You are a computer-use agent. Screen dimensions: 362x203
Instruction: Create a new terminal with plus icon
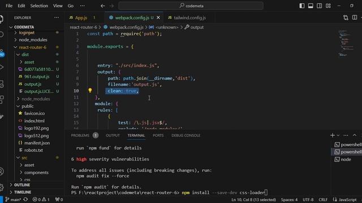click(x=333, y=135)
